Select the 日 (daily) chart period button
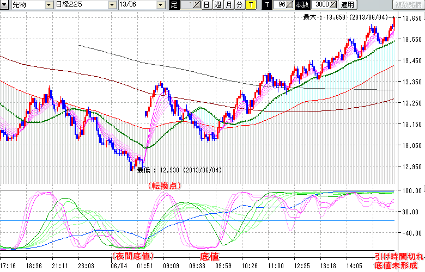 pos(207,5)
